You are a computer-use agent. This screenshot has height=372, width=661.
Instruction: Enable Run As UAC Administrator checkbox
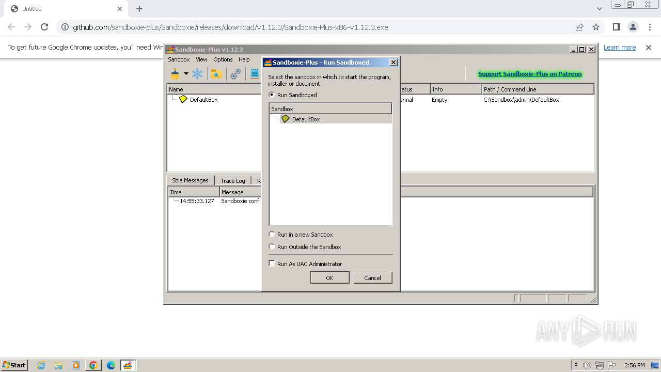tap(272, 264)
